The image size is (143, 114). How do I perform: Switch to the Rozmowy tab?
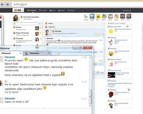click(x=32, y=11)
